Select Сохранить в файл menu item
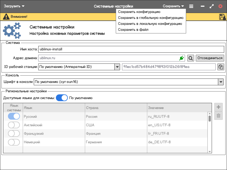The image size is (227, 170). click(133, 29)
